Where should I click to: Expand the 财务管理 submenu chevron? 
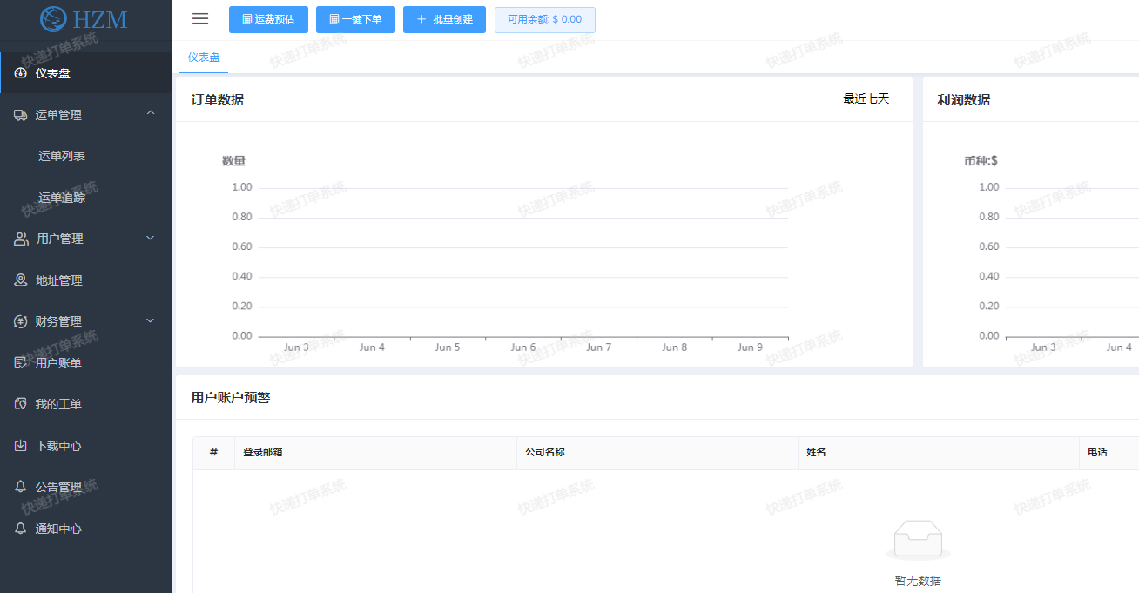151,320
